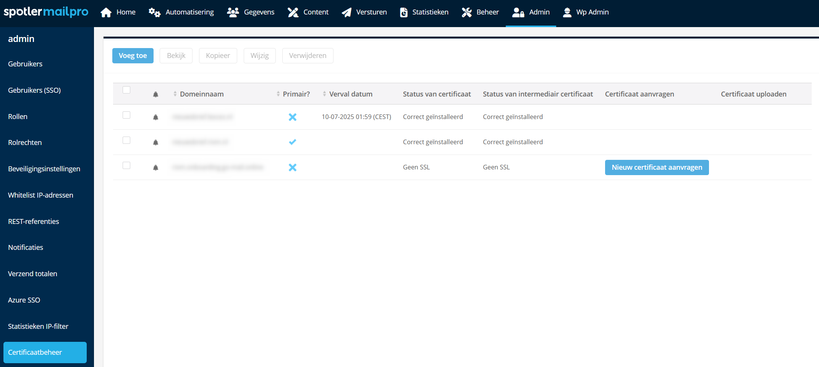This screenshot has width=819, height=367.
Task: Open Whitelist IP-adressen in sidebar
Action: tap(40, 195)
